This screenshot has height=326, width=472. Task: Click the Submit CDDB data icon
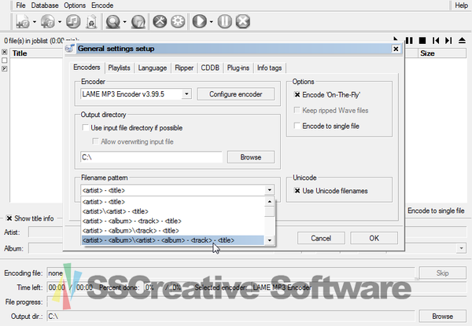coord(138,22)
